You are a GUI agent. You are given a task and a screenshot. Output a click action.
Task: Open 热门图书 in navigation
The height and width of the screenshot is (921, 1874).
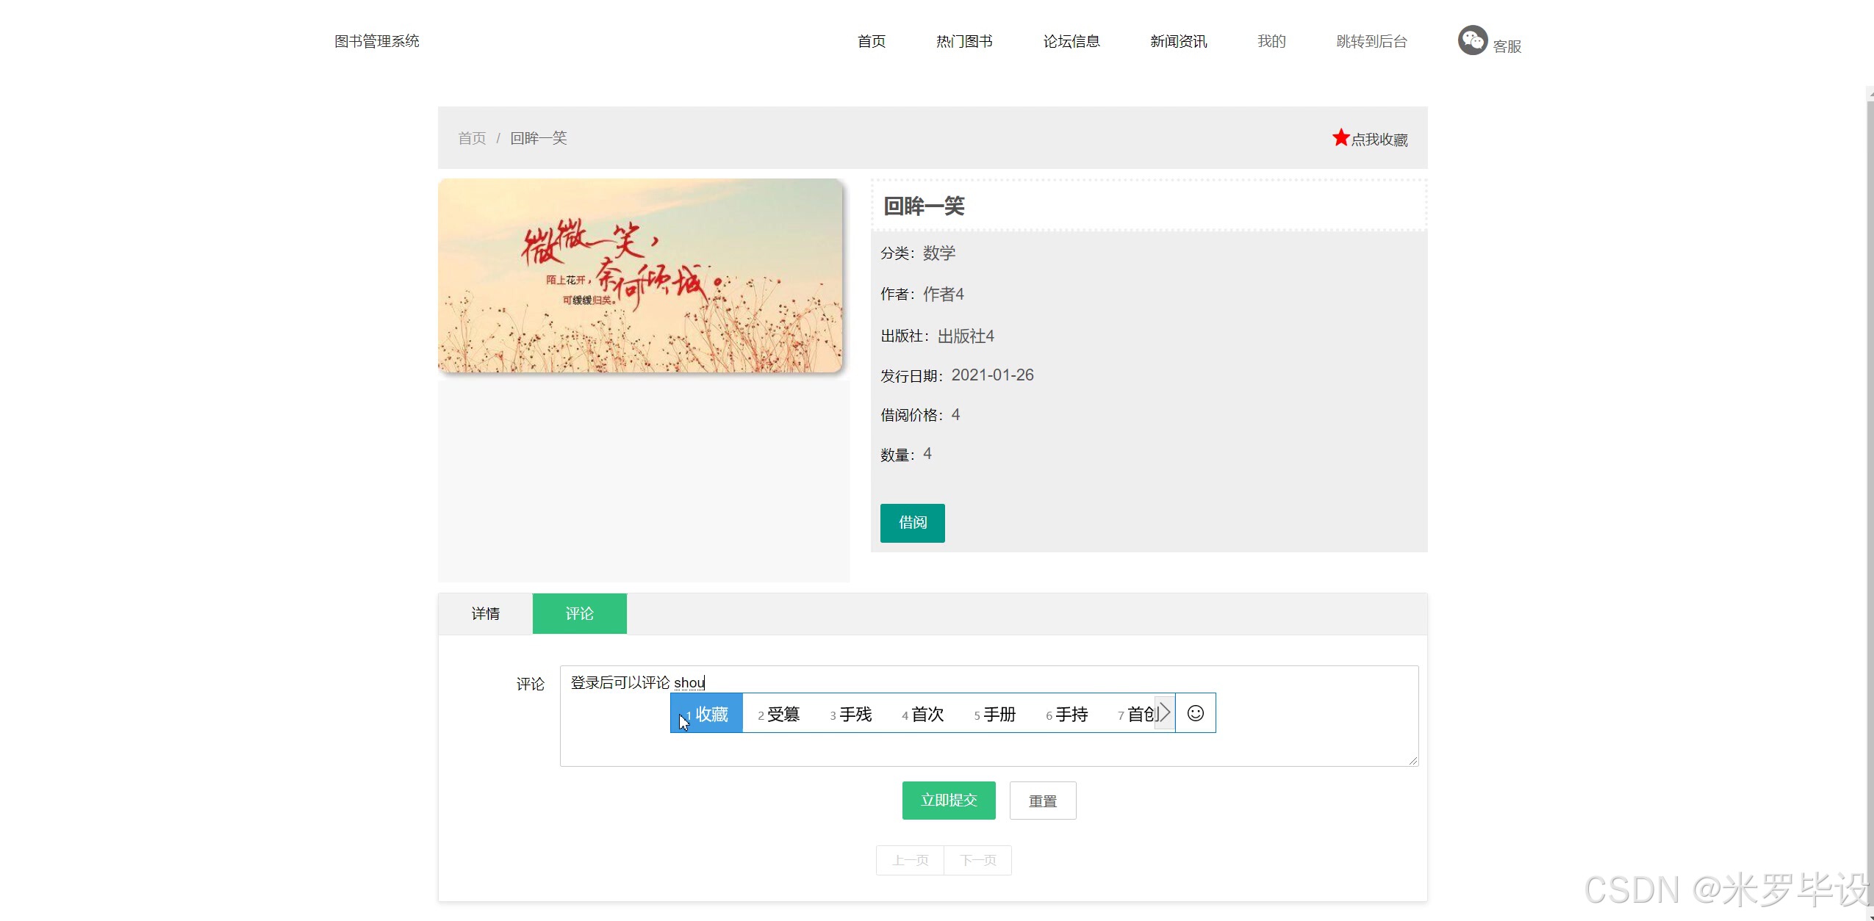963,41
